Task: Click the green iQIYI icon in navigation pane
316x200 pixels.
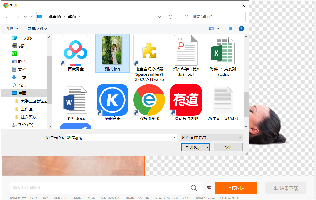Action: pos(14,54)
